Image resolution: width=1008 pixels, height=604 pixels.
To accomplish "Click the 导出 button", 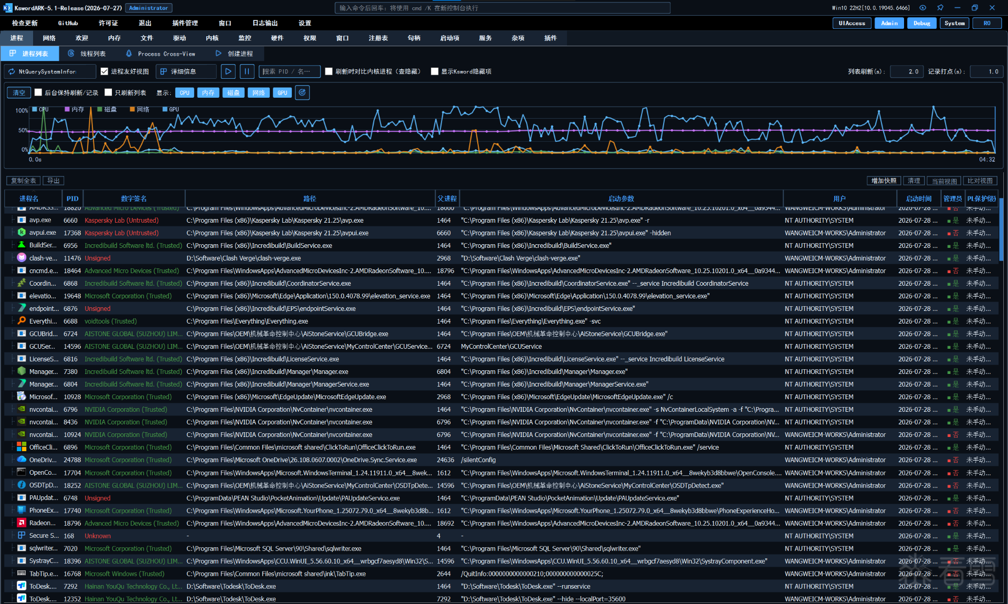I will pyautogui.click(x=53, y=181).
